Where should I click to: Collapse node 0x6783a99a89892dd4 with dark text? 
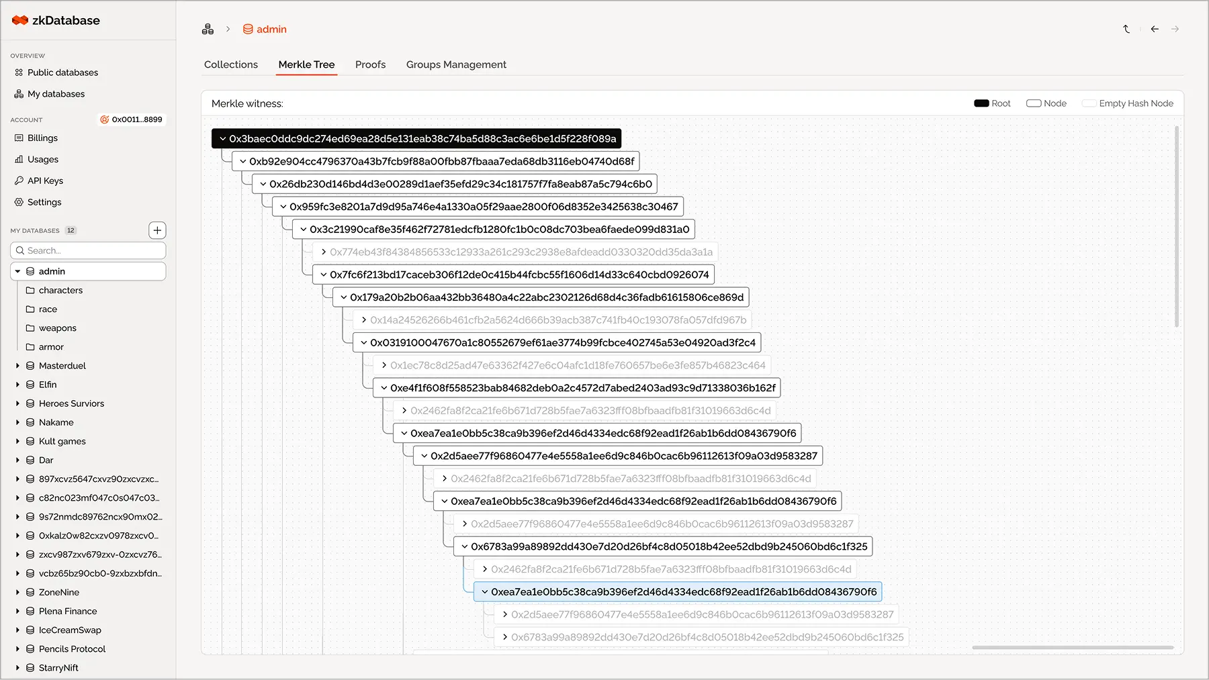click(465, 546)
